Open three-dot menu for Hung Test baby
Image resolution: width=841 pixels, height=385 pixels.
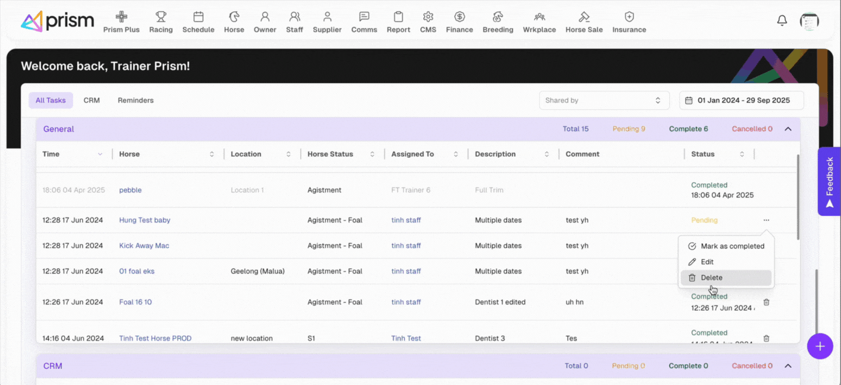tap(766, 220)
